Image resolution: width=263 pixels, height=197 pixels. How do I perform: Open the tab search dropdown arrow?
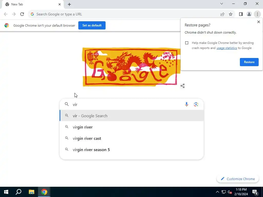click(x=222, y=4)
